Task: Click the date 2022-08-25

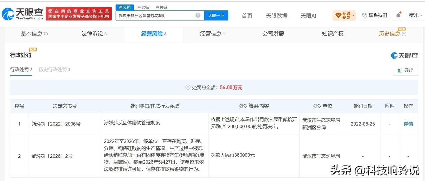Action: click(x=363, y=124)
